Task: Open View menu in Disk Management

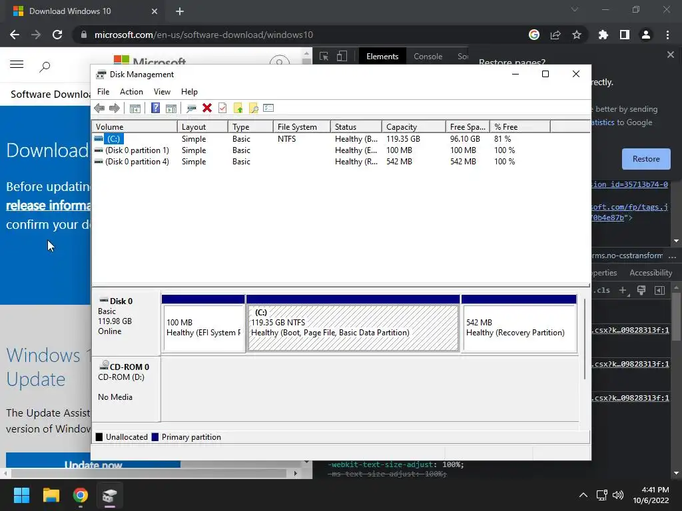Action: pyautogui.click(x=162, y=92)
